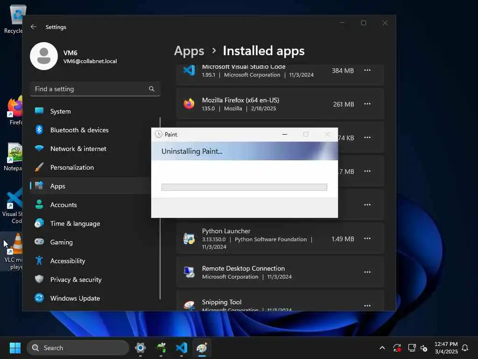Open the Firefox desktop shortcut
Viewport: 478px width, 359px height.
click(x=14, y=110)
